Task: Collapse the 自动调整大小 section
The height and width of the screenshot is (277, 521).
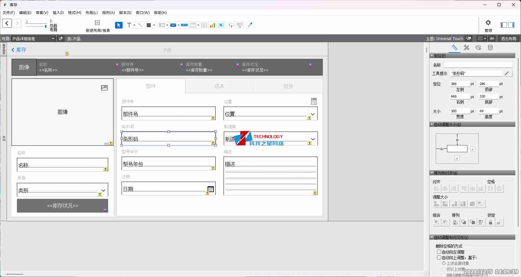Action: point(432,124)
